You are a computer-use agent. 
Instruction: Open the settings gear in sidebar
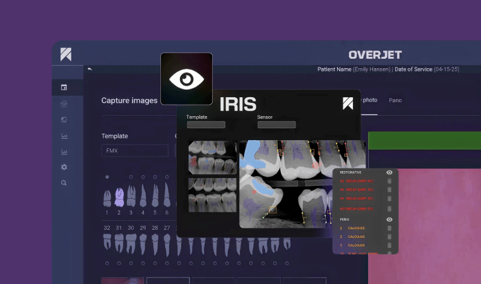pos(64,167)
